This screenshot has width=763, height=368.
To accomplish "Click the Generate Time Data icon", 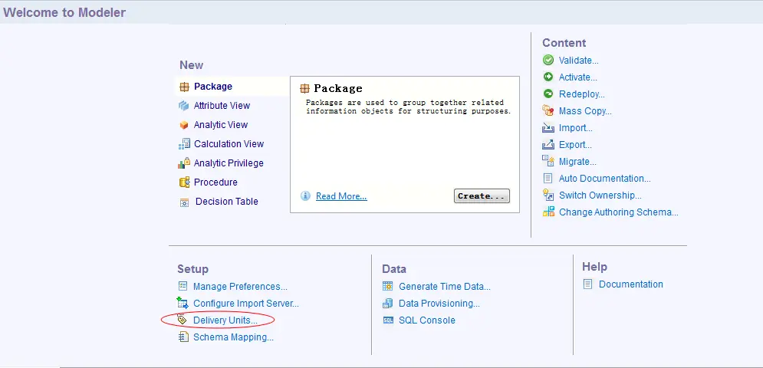I will click(388, 287).
